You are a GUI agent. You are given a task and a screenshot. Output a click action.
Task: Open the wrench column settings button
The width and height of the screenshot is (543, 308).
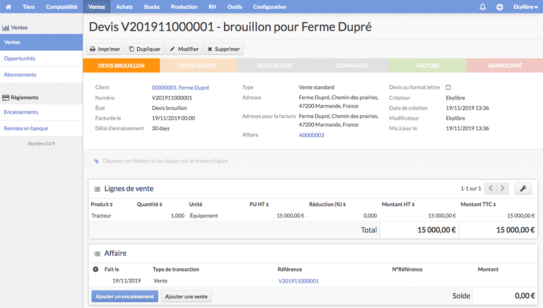click(523, 188)
